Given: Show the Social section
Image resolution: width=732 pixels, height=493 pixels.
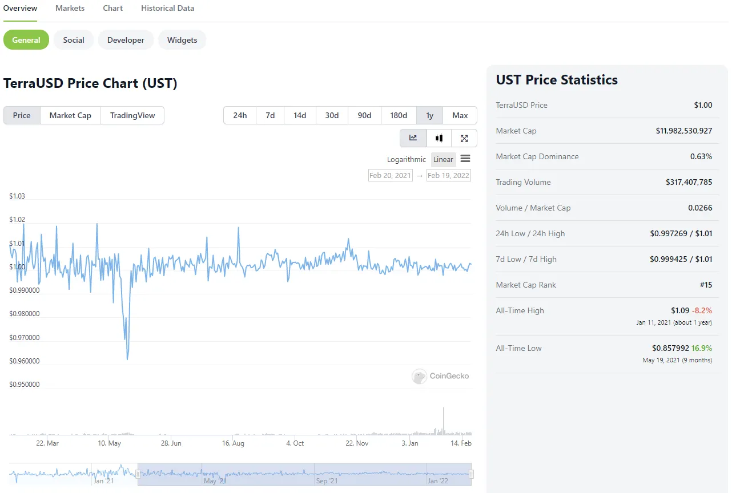Looking at the screenshot, I should (x=74, y=40).
